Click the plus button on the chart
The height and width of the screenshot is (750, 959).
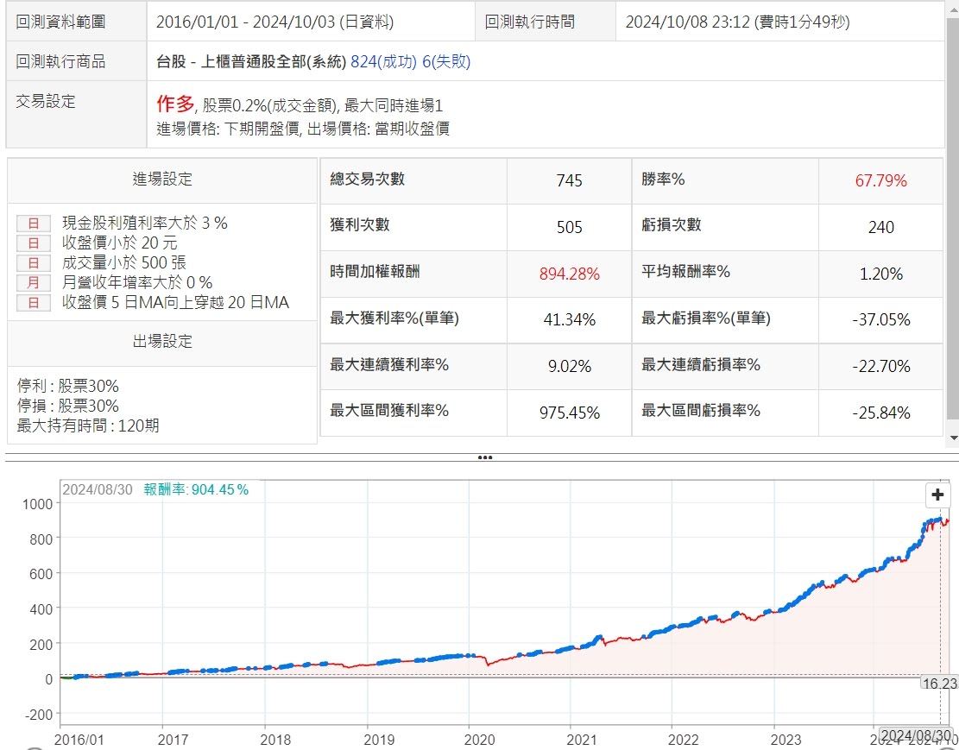(937, 495)
